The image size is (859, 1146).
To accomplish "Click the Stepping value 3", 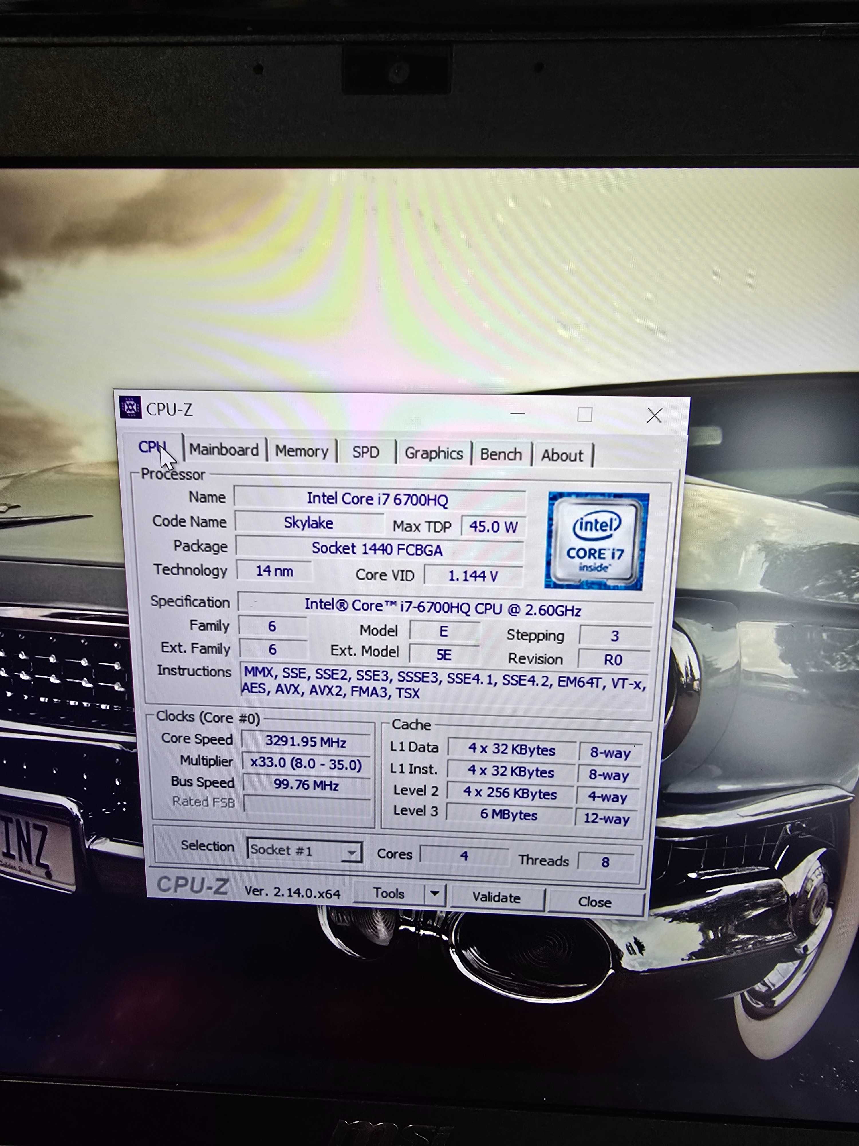I will (x=614, y=636).
